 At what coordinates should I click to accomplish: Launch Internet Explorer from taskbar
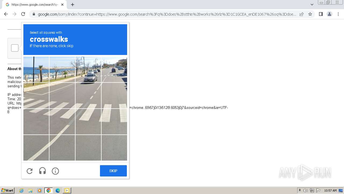point(21,190)
